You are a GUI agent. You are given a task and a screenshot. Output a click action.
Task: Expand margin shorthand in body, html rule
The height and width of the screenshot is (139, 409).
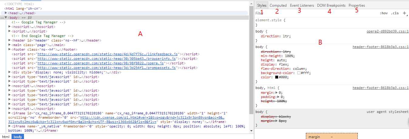click(x=276, y=93)
